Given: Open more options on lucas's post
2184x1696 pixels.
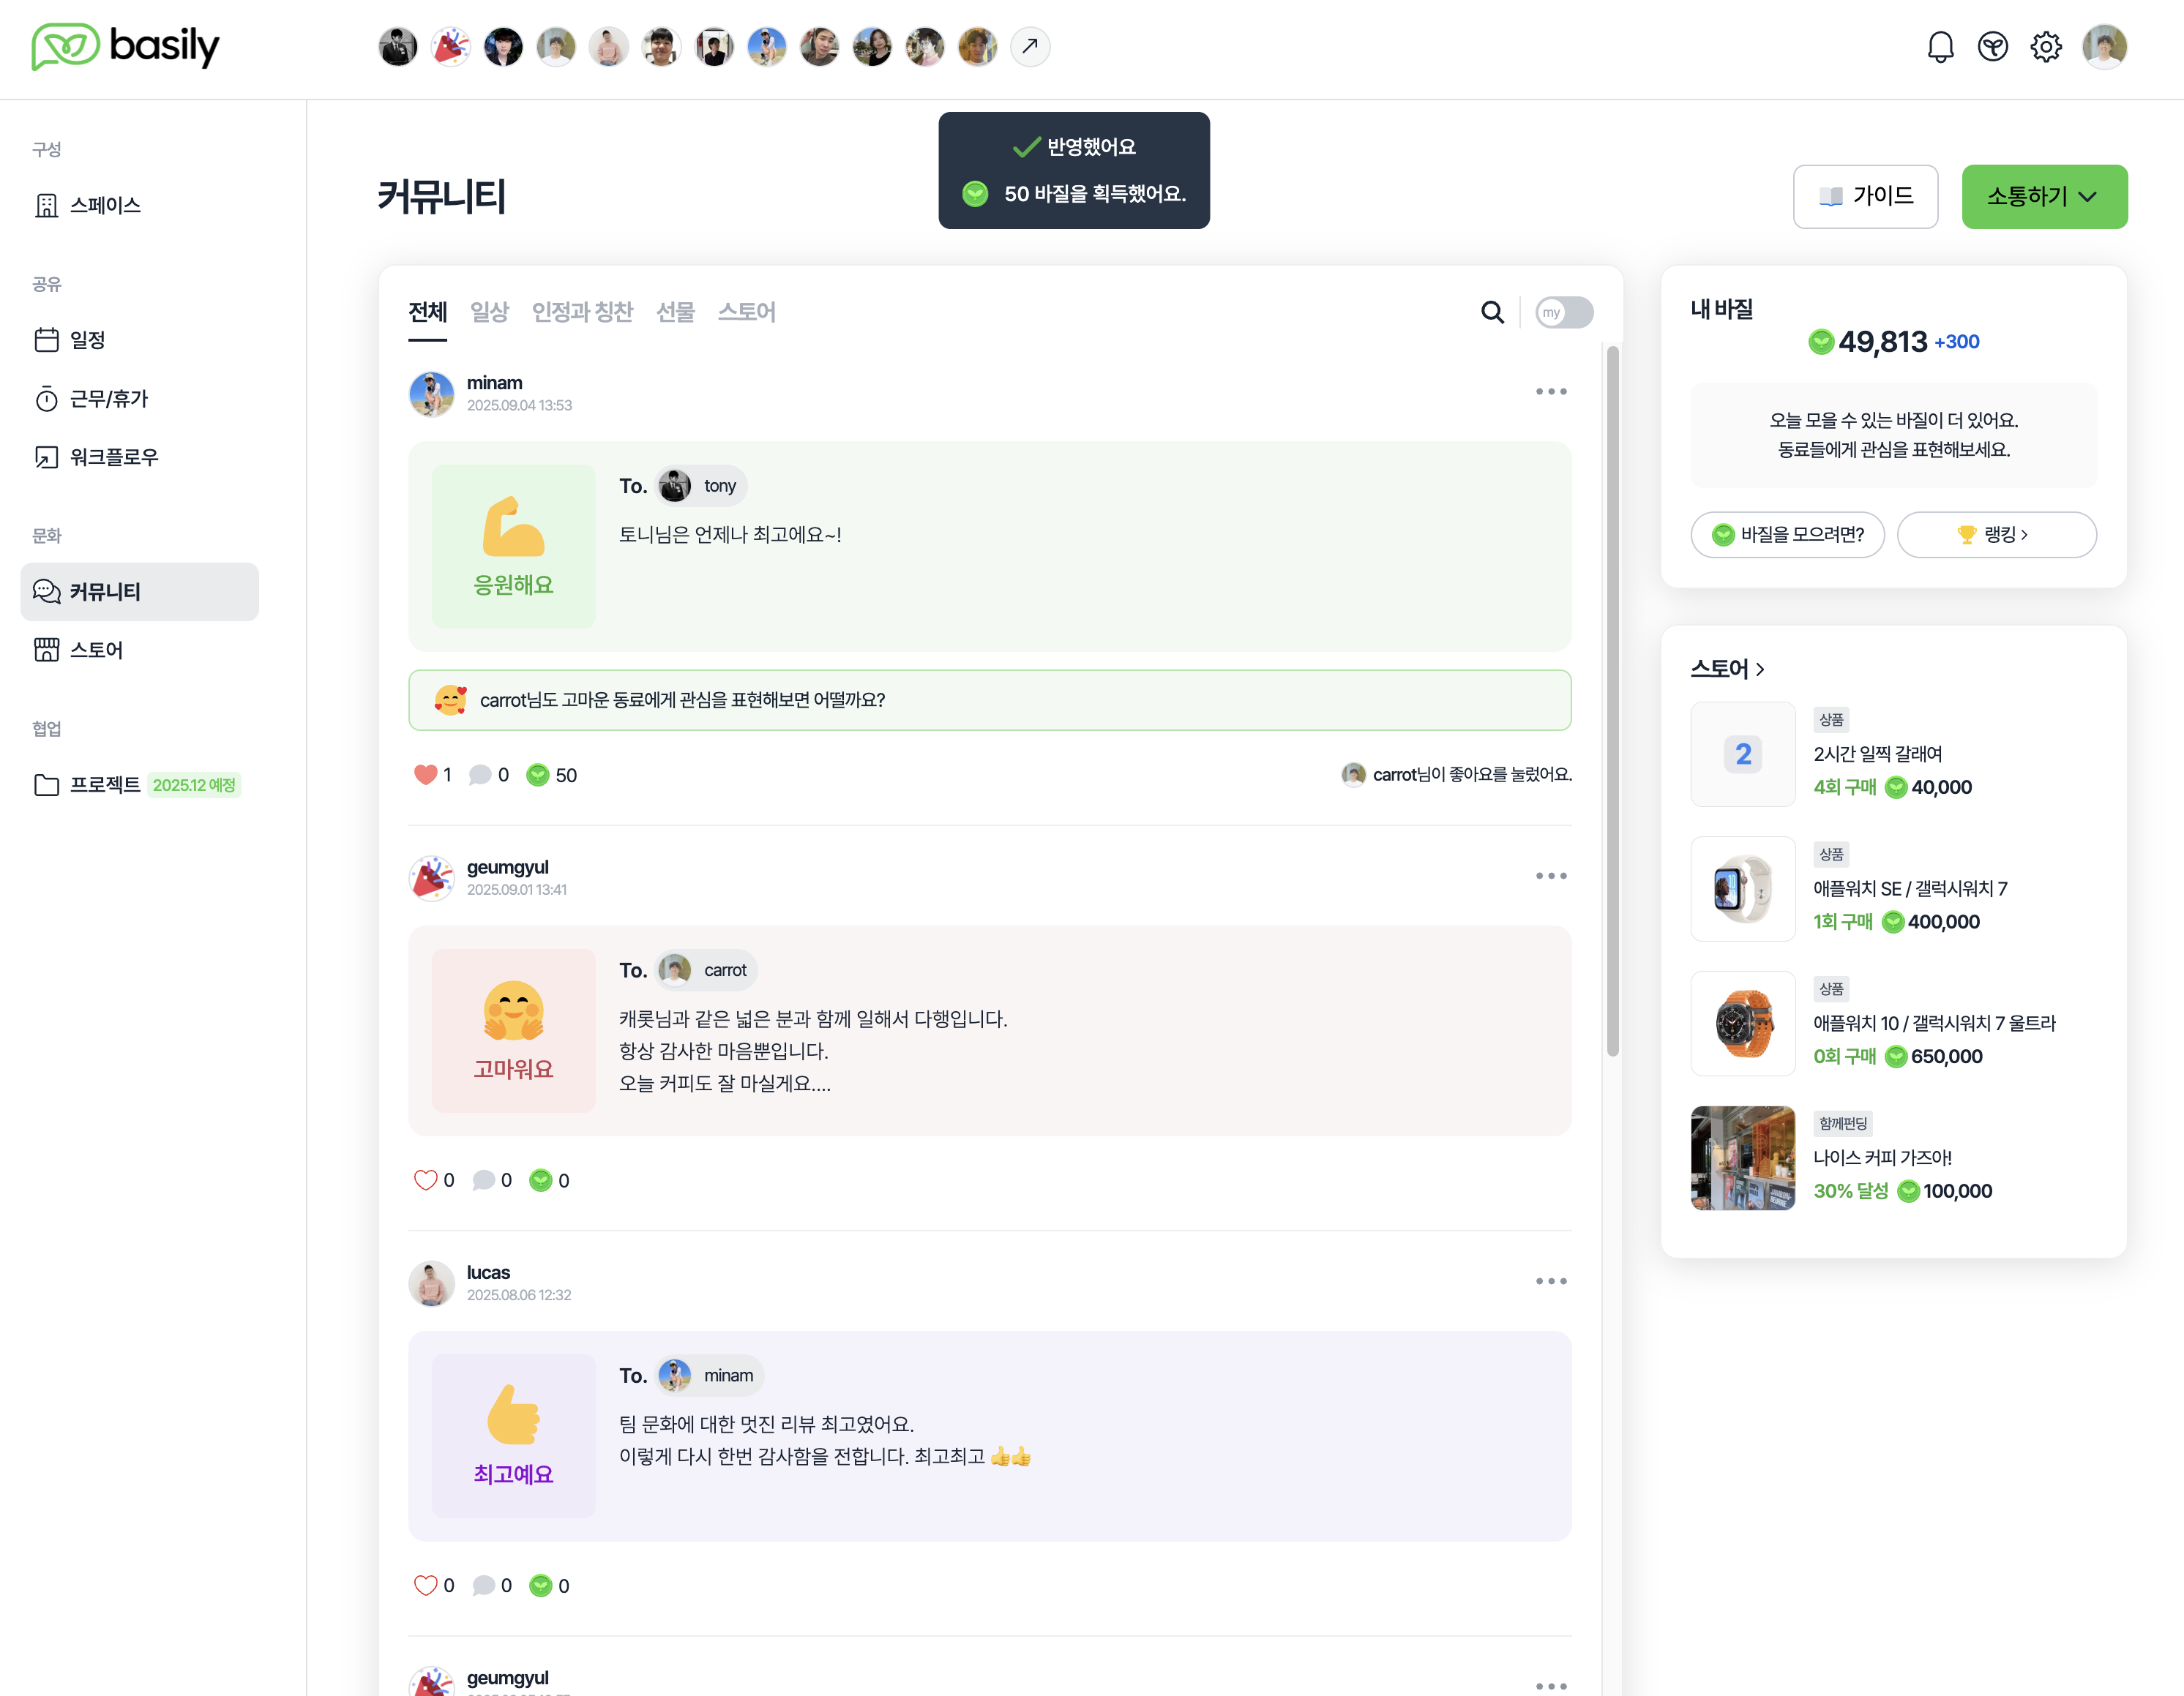Looking at the screenshot, I should tap(1550, 1281).
